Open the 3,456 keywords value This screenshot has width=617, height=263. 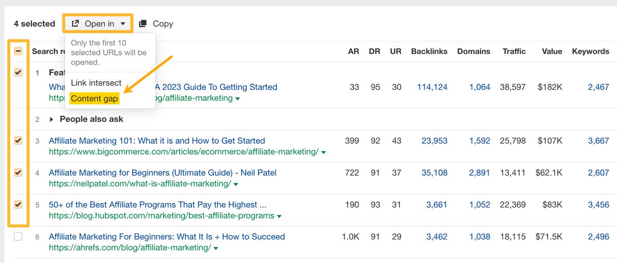coord(598,204)
